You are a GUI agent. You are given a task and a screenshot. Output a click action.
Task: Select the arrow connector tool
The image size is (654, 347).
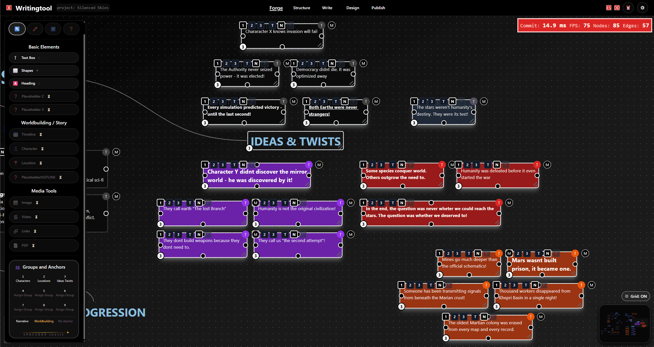(x=53, y=29)
